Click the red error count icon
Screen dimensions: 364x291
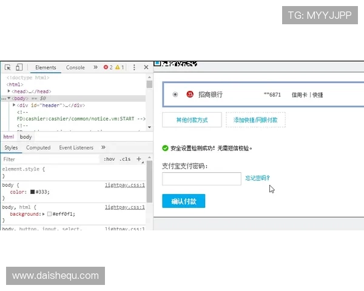coord(106,67)
